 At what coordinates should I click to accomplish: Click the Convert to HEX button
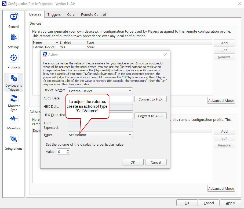[x=150, y=99]
